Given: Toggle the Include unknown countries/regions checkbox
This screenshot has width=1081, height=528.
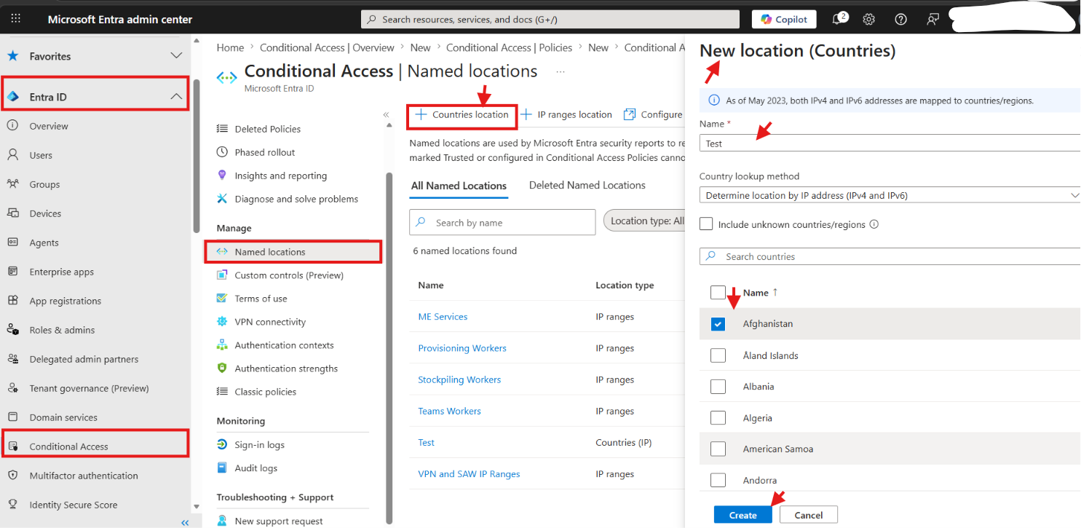Looking at the screenshot, I should pyautogui.click(x=706, y=224).
